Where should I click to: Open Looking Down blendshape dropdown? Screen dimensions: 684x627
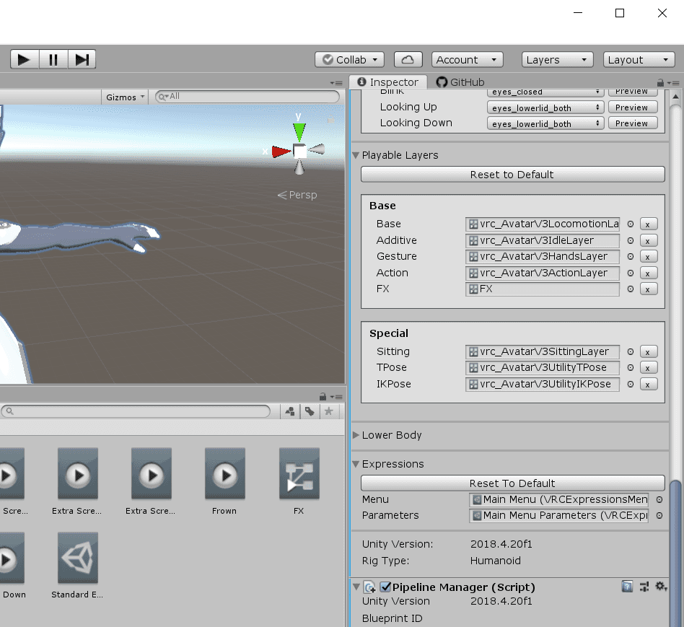pos(545,123)
